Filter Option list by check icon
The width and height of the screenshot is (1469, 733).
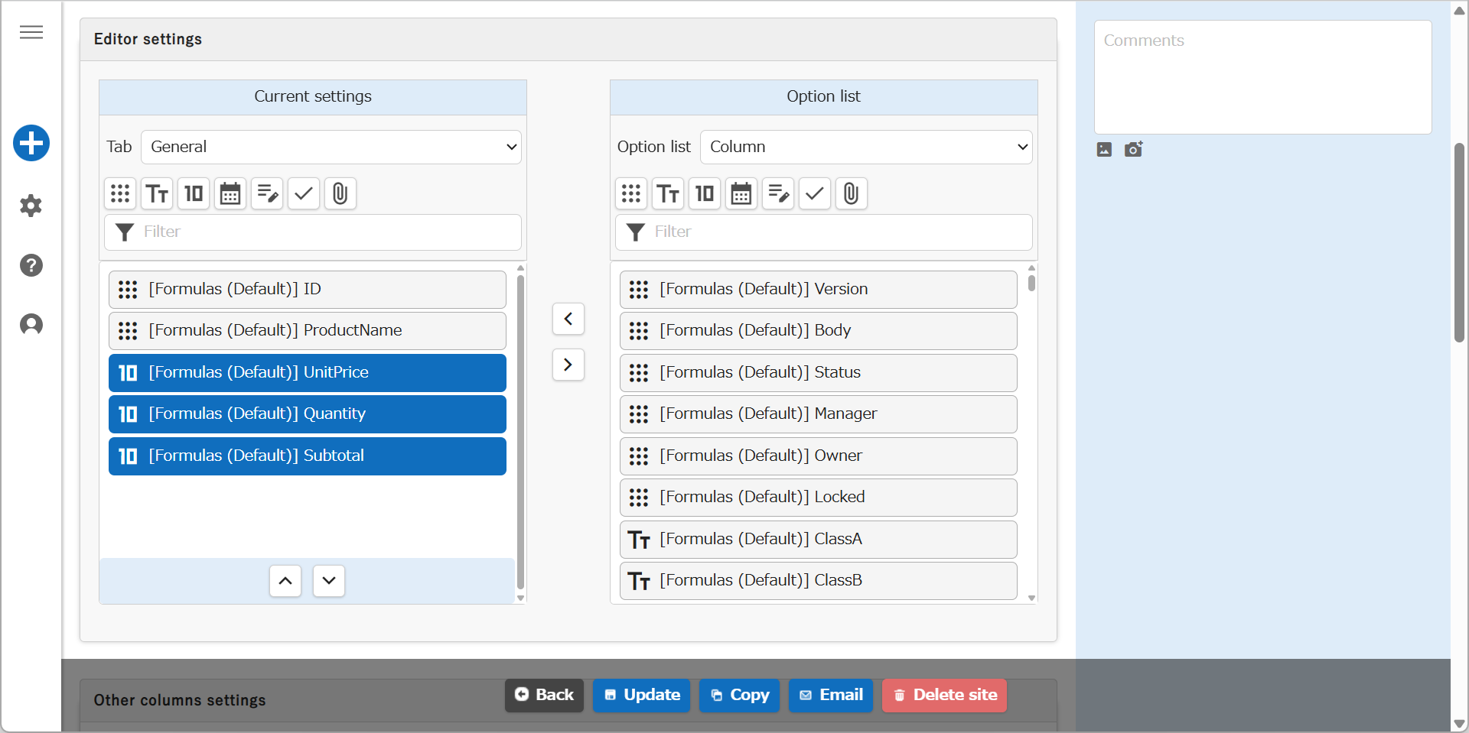point(815,193)
